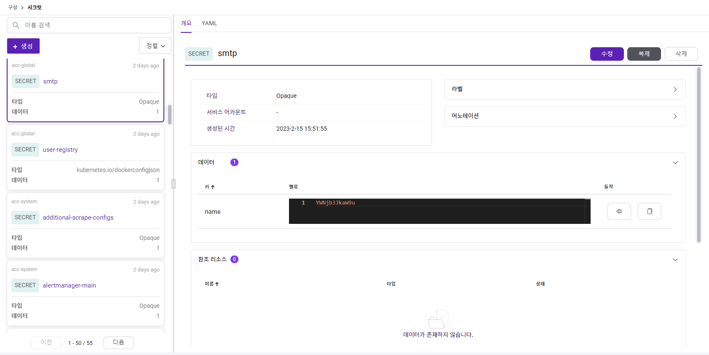The height and width of the screenshot is (355, 709).
Task: Show the hidden name value with eye icon
Action: [619, 211]
